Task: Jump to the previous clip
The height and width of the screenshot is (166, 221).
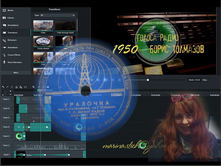Action: [113, 80]
